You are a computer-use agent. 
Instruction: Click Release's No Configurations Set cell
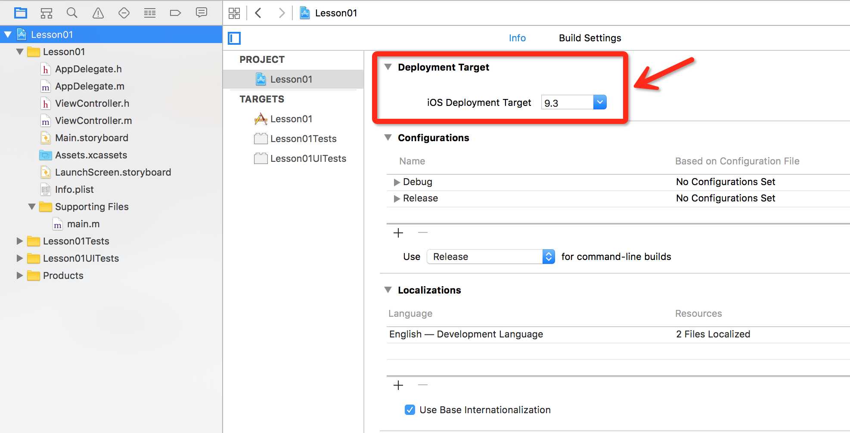point(726,198)
